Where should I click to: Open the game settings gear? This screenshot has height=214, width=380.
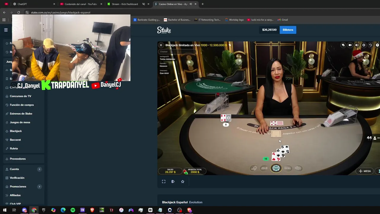364,45
